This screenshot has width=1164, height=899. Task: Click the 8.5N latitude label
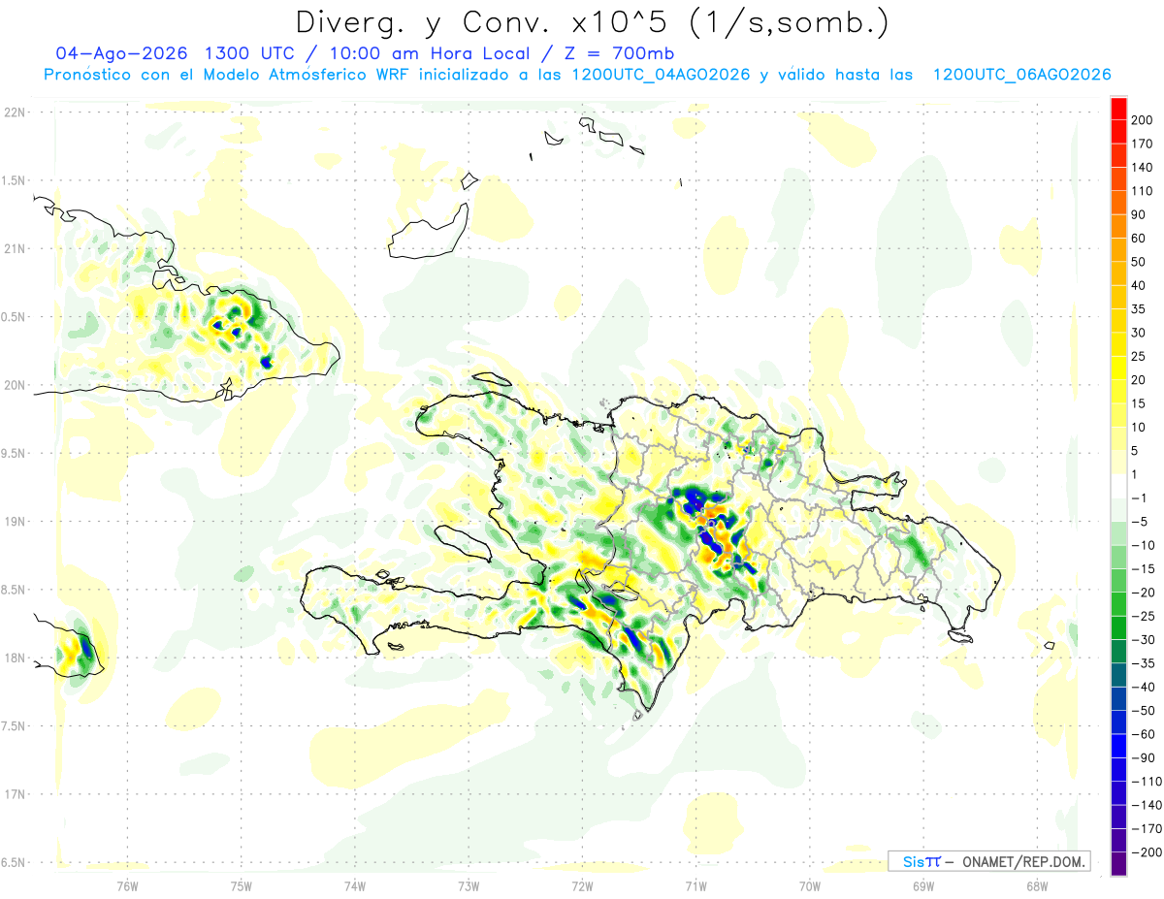pyautogui.click(x=14, y=590)
